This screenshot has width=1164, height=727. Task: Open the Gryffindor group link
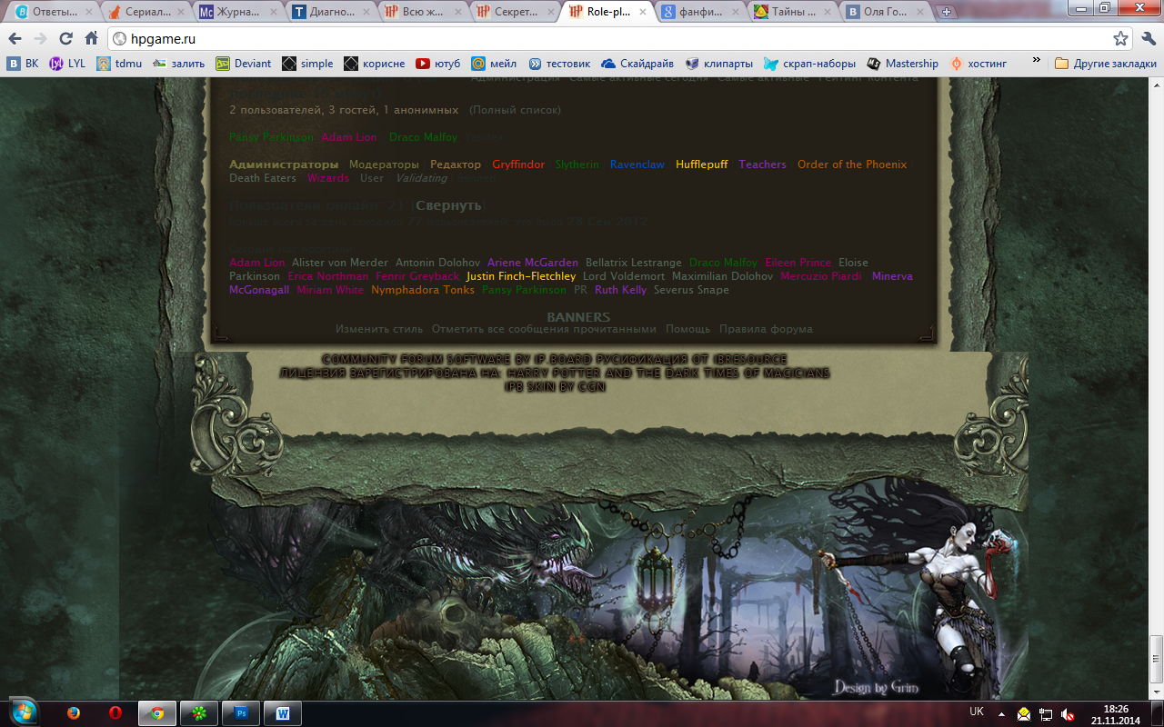(x=518, y=164)
